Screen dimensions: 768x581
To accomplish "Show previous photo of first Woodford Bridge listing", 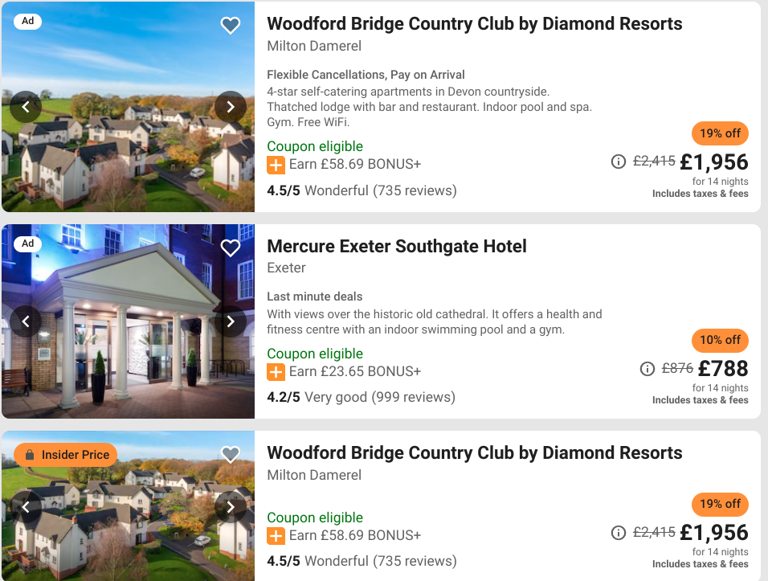I will [26, 107].
